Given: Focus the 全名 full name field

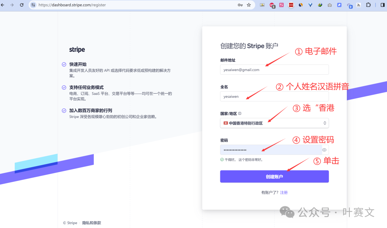Looking at the screenshot, I should [x=274, y=96].
